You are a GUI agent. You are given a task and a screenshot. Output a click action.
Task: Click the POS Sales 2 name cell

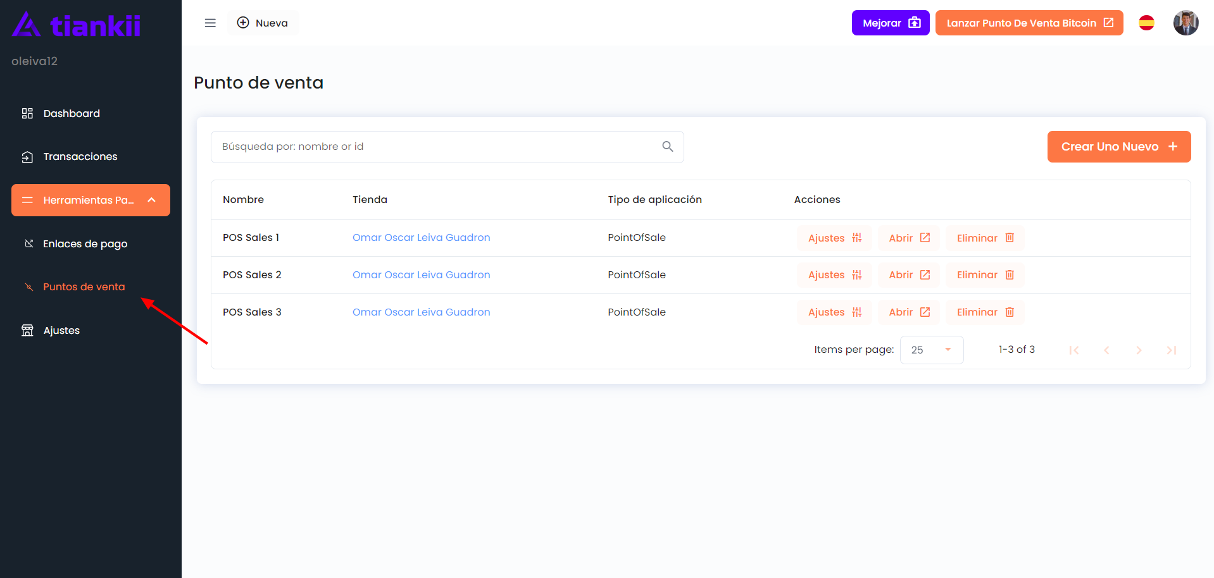[252, 274]
